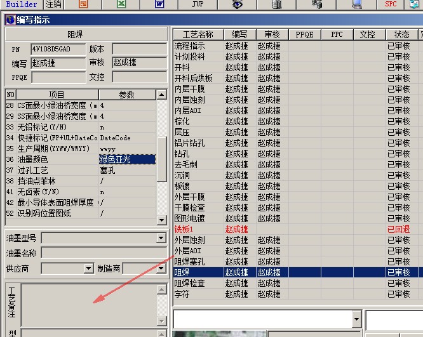
Task: Click the 文控 input field on left
Action: pyautogui.click(x=140, y=77)
